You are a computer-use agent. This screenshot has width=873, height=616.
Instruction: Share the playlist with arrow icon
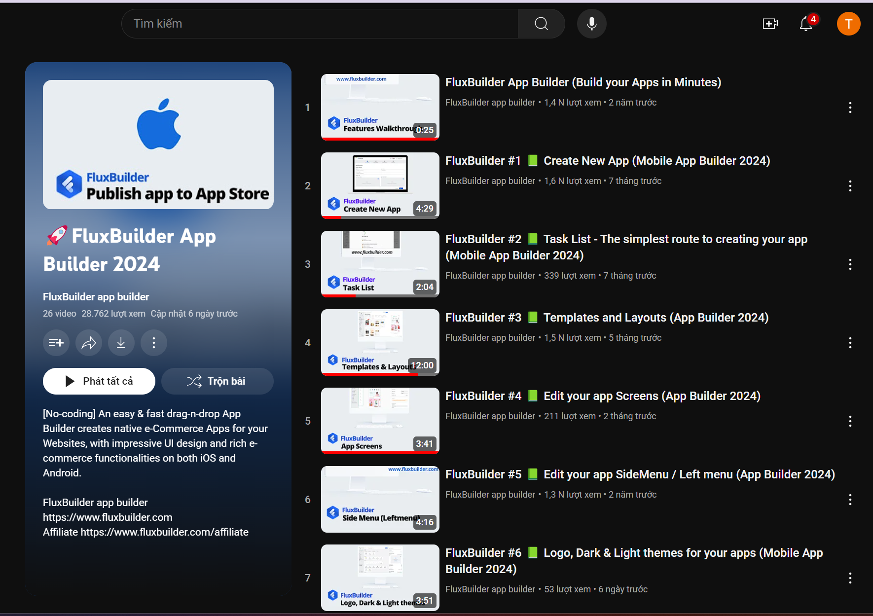click(89, 343)
